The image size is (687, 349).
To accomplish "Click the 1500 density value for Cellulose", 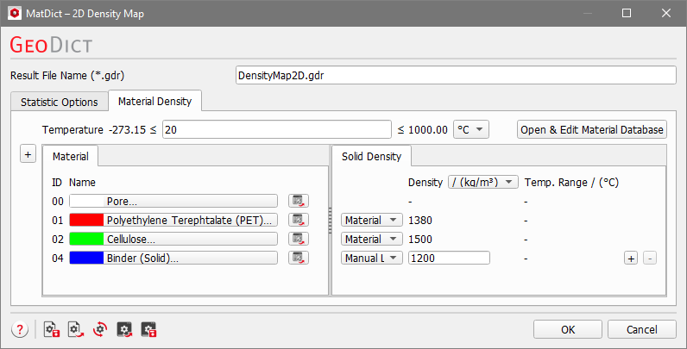I will pos(420,240).
